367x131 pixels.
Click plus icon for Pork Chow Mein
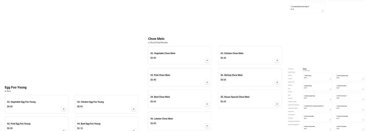coord(207,82)
